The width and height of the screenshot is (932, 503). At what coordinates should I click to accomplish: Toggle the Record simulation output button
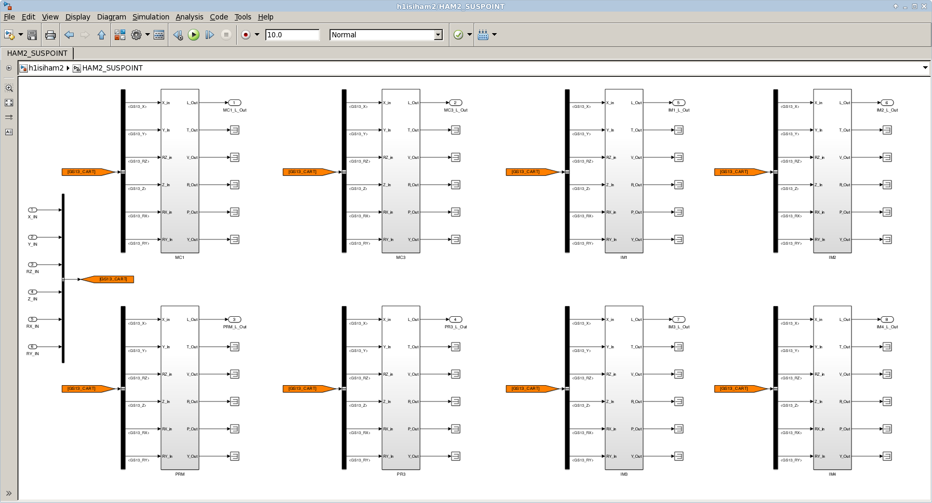point(246,35)
